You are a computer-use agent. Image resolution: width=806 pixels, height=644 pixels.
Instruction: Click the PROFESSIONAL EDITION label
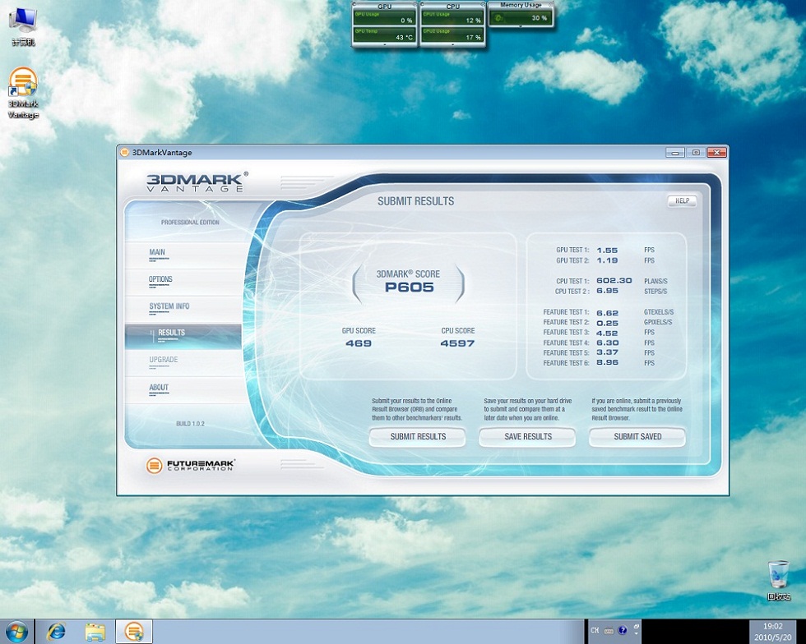pyautogui.click(x=190, y=223)
